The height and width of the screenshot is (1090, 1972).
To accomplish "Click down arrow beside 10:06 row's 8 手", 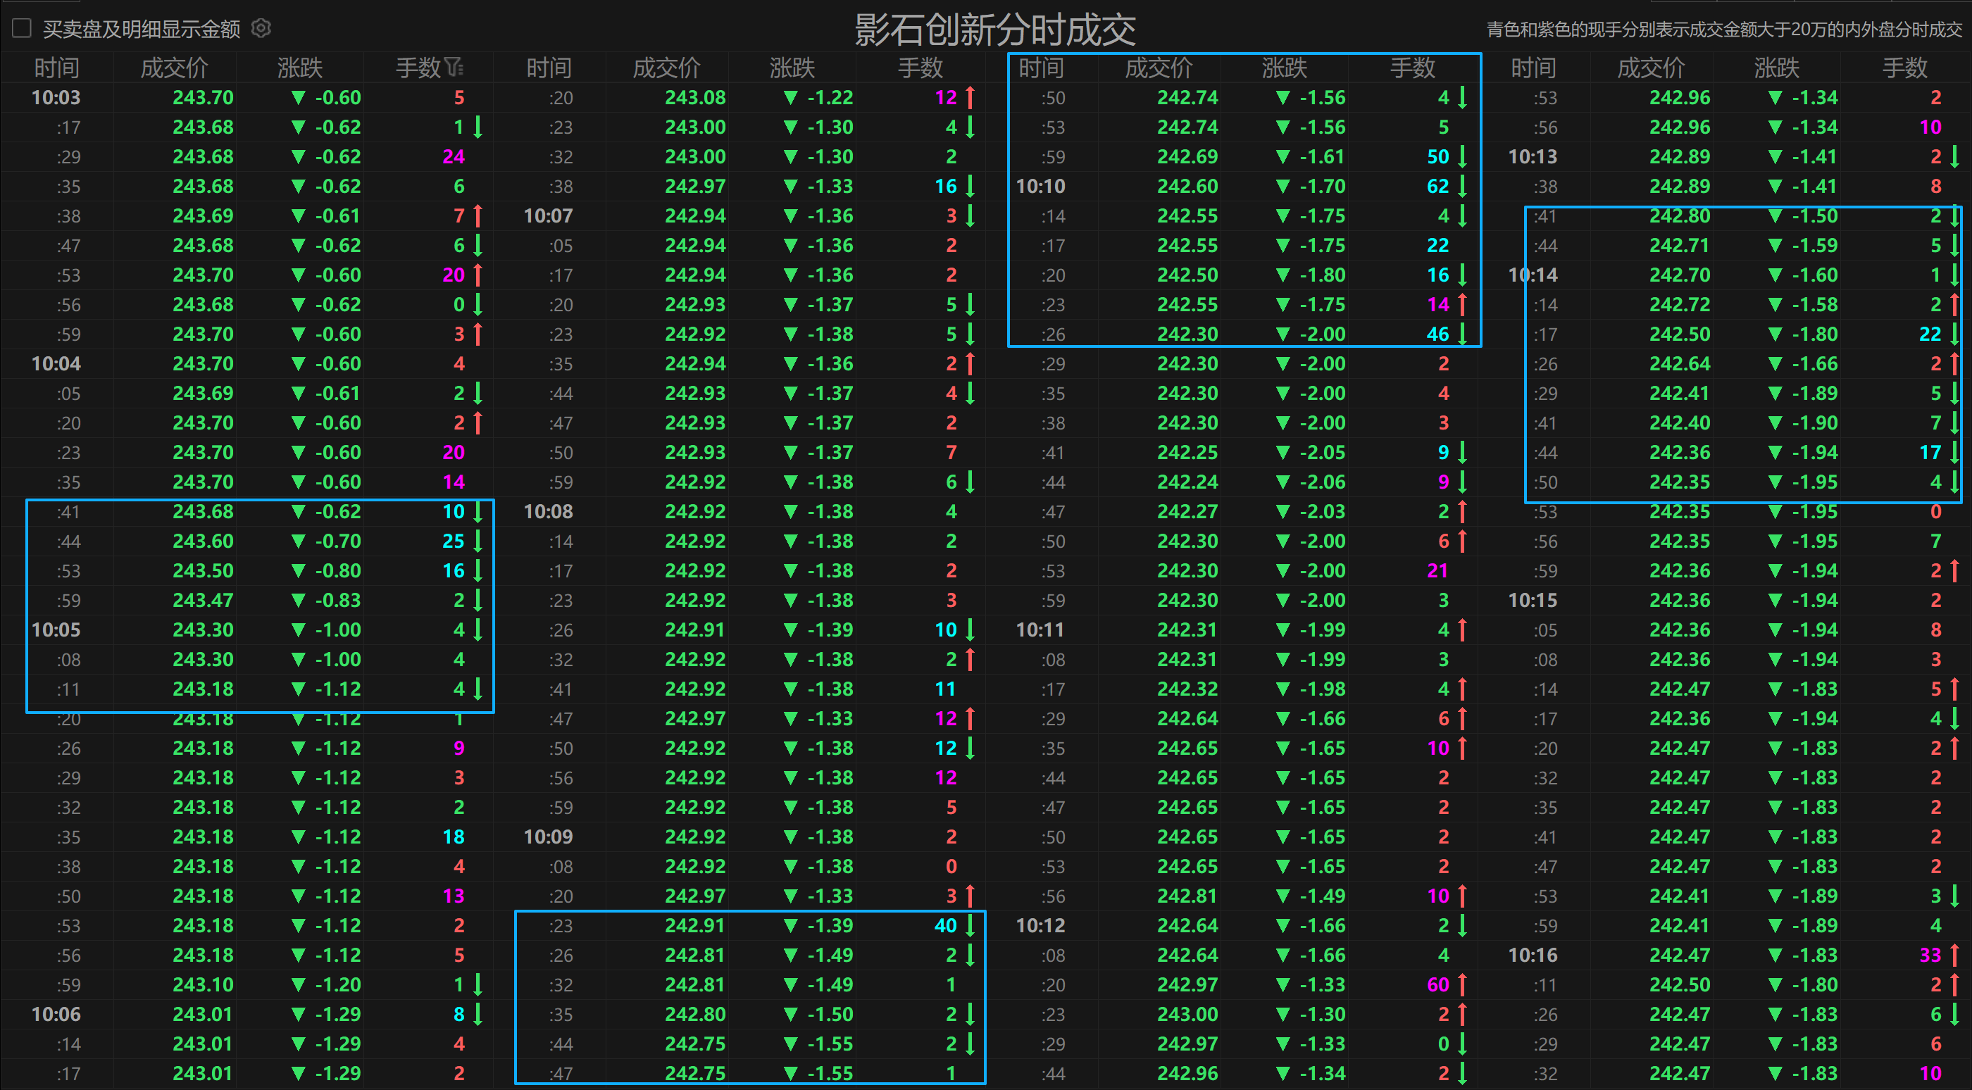I will coord(478,1013).
